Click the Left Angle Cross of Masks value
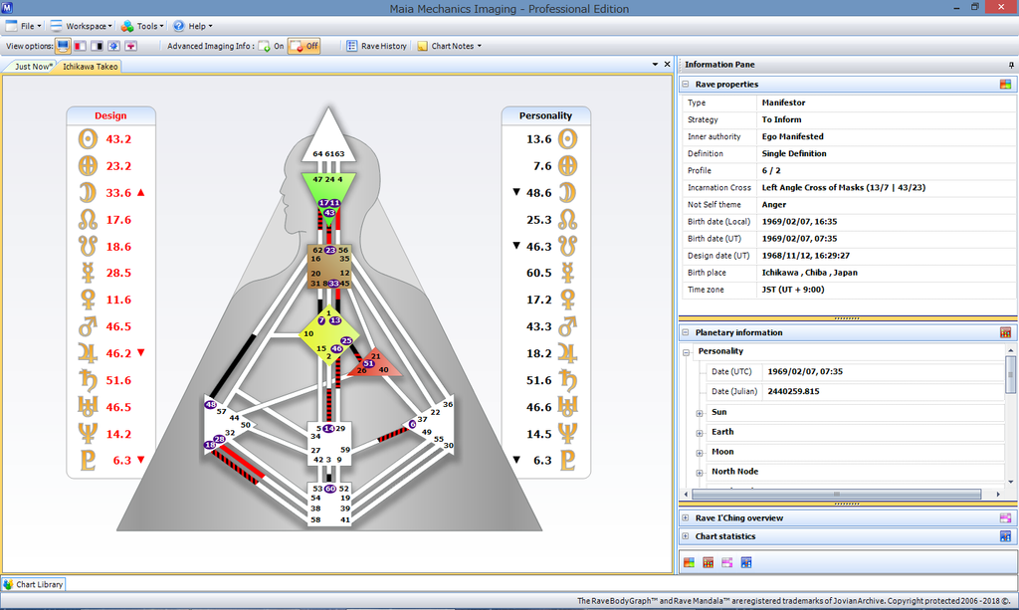 844,188
